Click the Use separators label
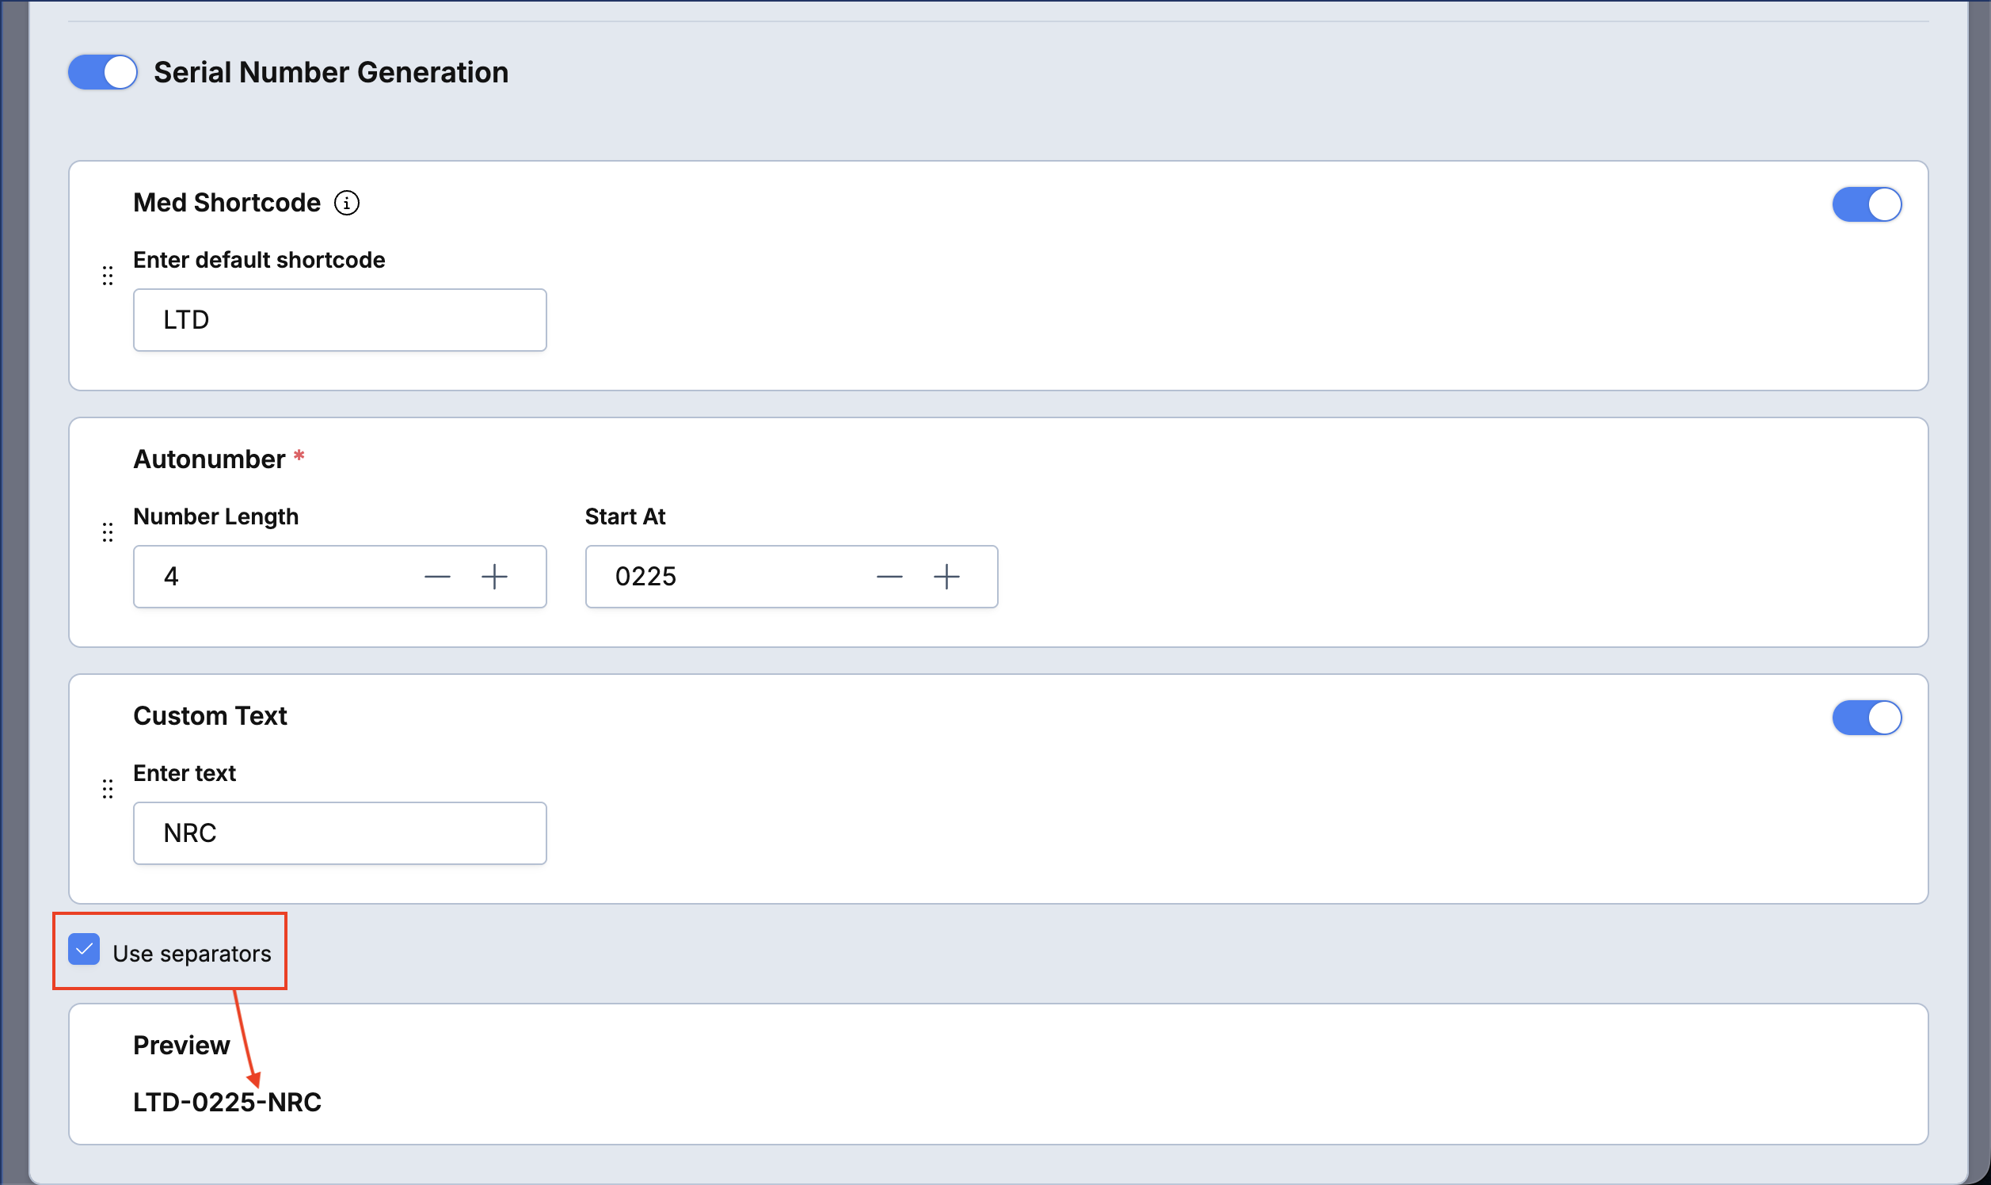 tap(192, 954)
